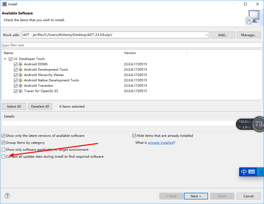This screenshot has width=264, height=204.
Task: Click the Tracer for OpenGL ES version number
Action: [135, 91]
